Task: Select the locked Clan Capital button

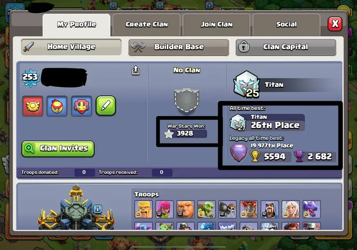Action: tap(286, 47)
